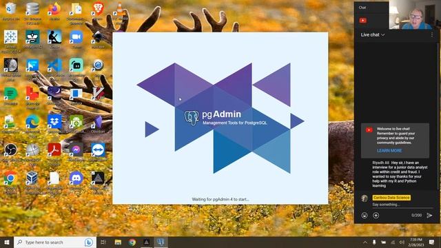This screenshot has height=248, width=441.
Task: Open the volume control in tray
Action: point(402,242)
